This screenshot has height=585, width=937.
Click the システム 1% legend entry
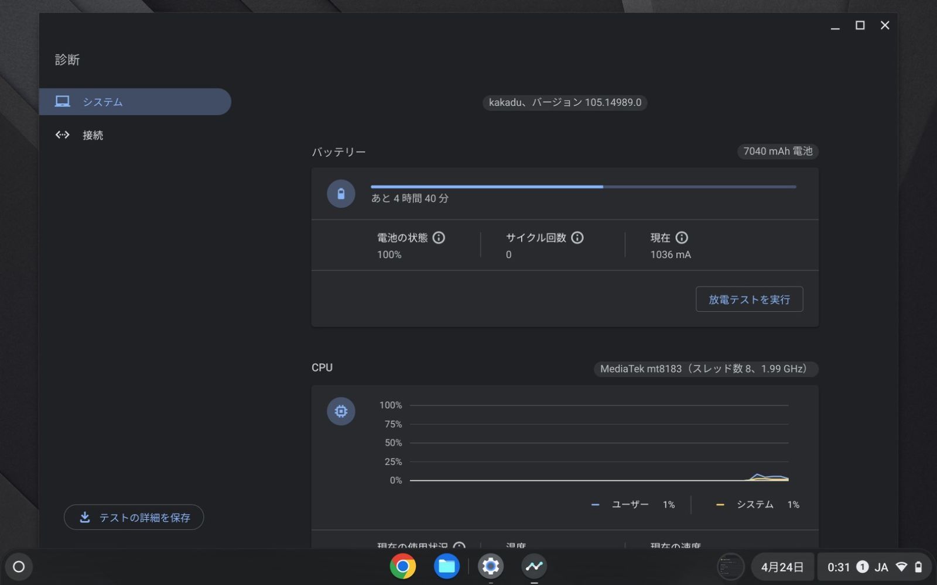point(758,504)
